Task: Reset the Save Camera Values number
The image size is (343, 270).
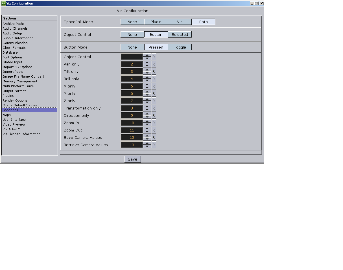Action: coord(154,138)
